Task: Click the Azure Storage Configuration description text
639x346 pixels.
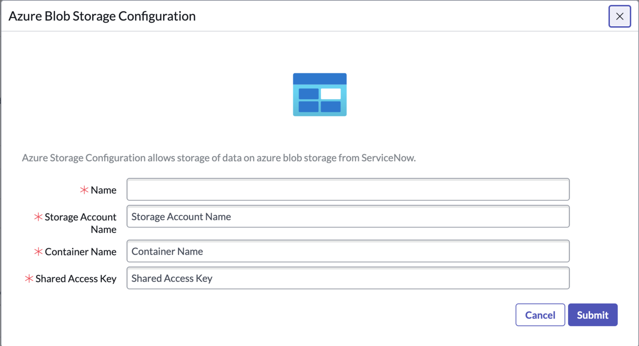Action: pyautogui.click(x=219, y=158)
